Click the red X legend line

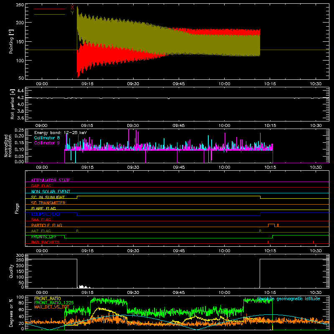[x=50, y=9]
